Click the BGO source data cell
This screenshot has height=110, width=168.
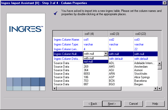pos(112,84)
